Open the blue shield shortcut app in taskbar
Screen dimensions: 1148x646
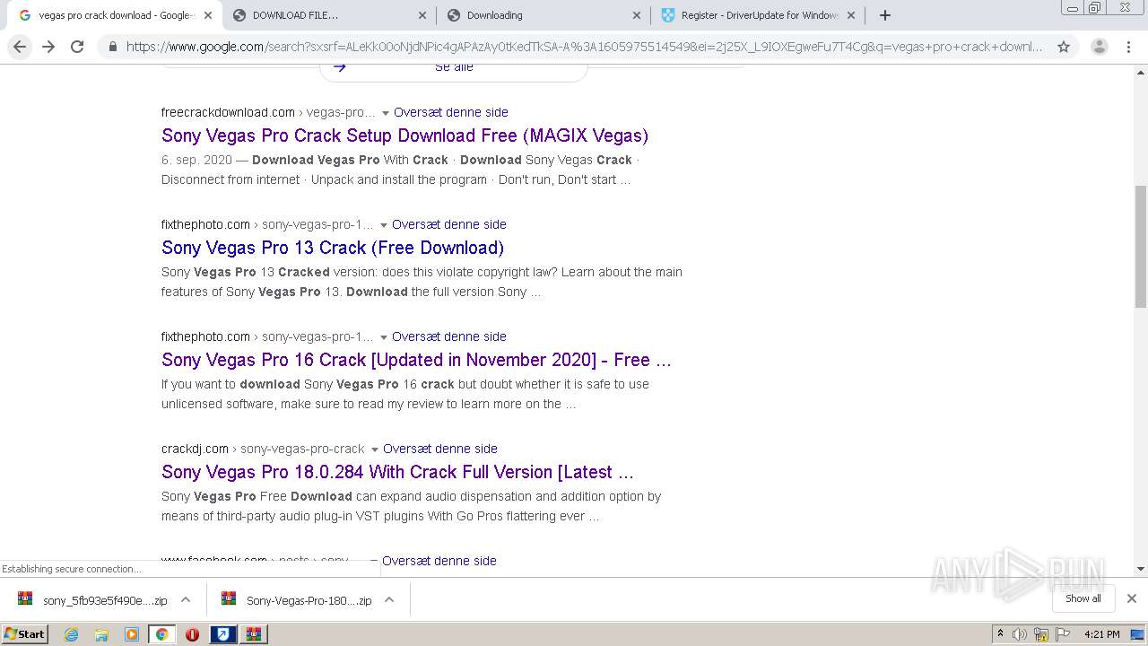coord(223,634)
